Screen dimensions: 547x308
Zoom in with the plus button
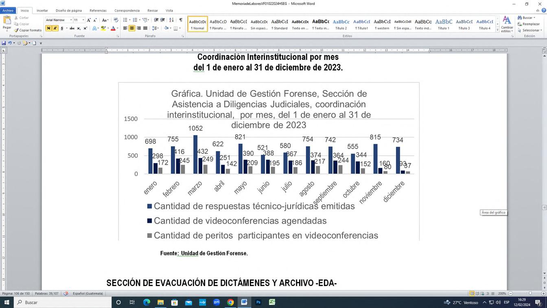click(543, 294)
